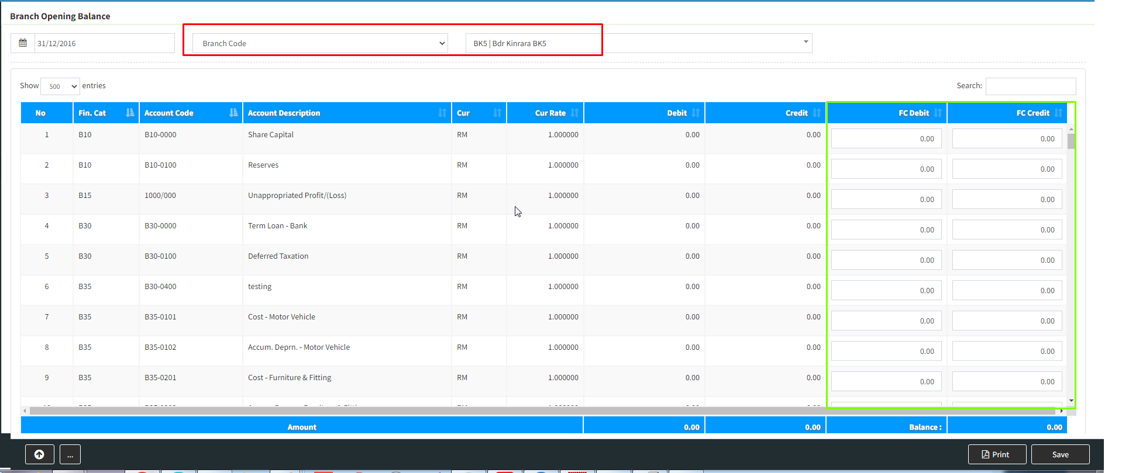Click the up-arrow button in bottom bar
The width and height of the screenshot is (1122, 473).
39,454
